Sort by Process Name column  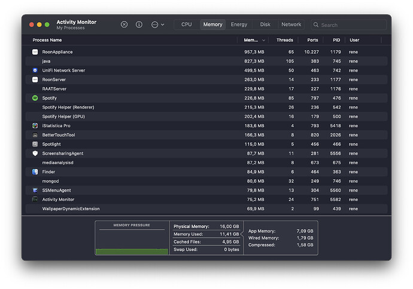[47, 40]
